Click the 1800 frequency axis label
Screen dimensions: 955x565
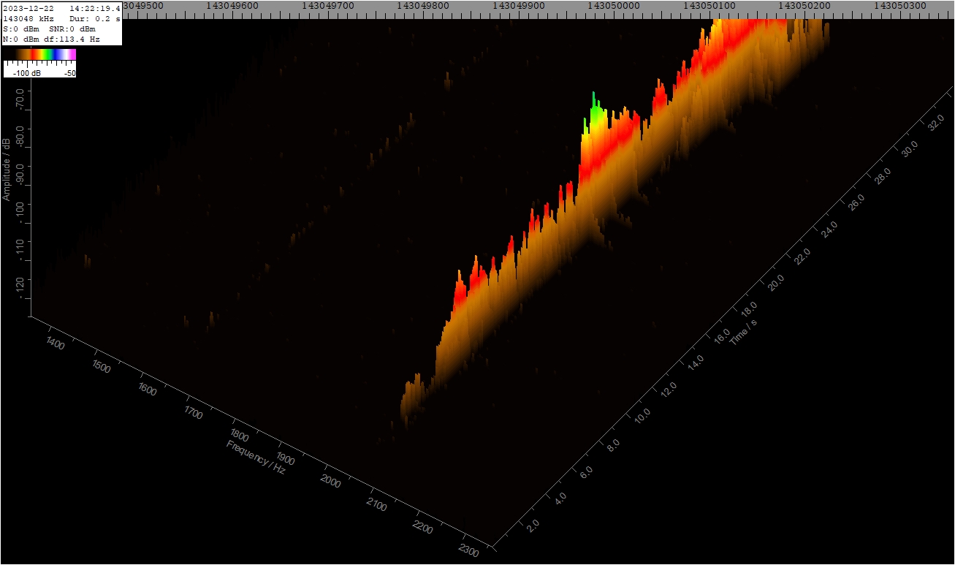tap(239, 436)
